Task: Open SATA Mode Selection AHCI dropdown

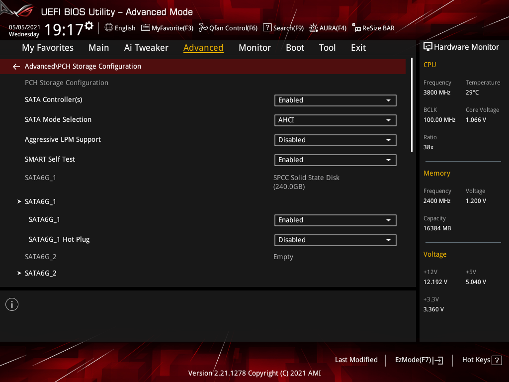Action: click(335, 120)
